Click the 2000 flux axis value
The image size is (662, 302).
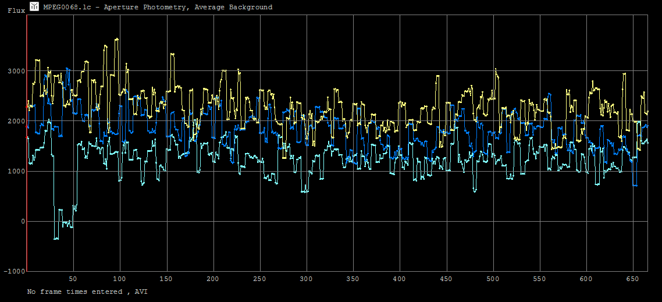17,121
